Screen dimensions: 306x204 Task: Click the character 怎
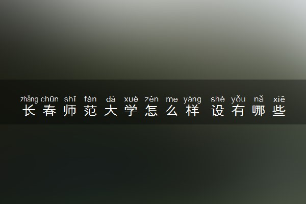click(x=151, y=111)
